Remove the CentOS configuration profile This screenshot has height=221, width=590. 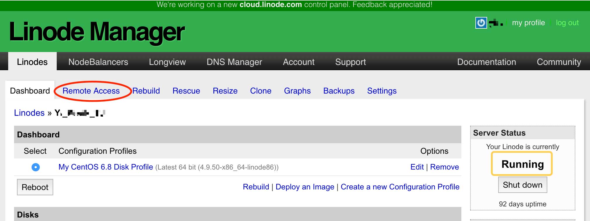click(444, 167)
